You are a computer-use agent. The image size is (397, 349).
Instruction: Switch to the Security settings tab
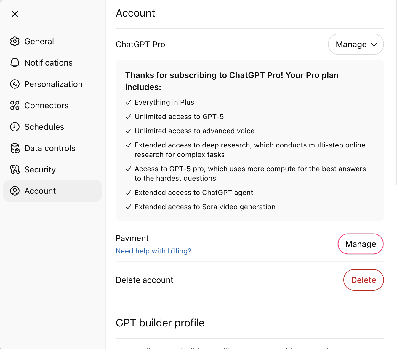(40, 169)
